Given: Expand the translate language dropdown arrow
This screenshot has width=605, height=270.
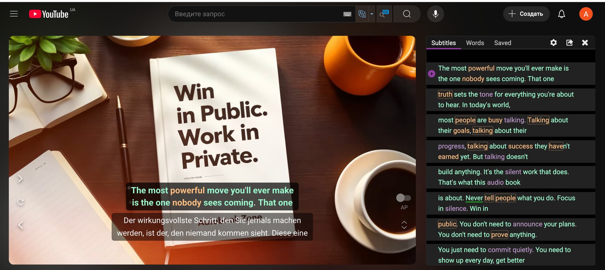Looking at the screenshot, I should [x=372, y=14].
